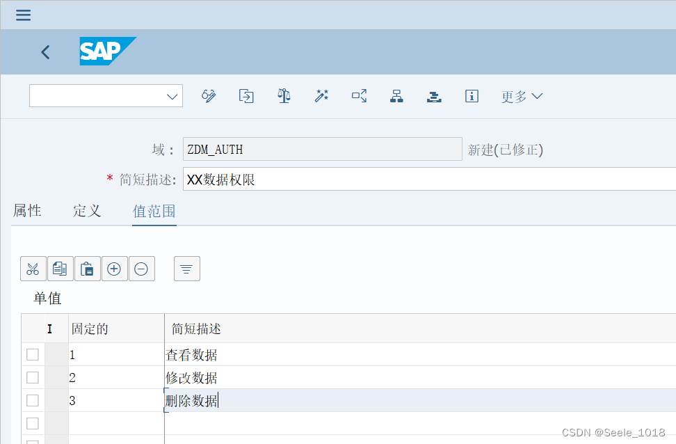The height and width of the screenshot is (444, 676).
Task: Click the check consistency scales icon
Action: (284, 96)
